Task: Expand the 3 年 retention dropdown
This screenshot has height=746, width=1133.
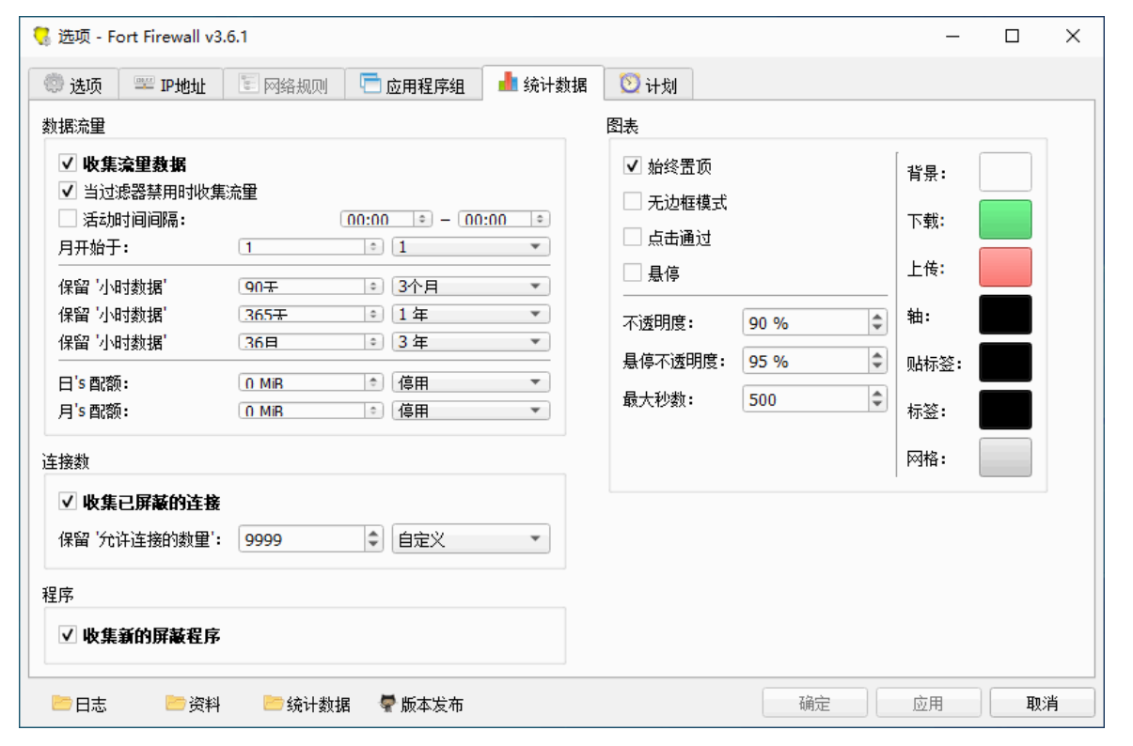Action: [x=471, y=342]
